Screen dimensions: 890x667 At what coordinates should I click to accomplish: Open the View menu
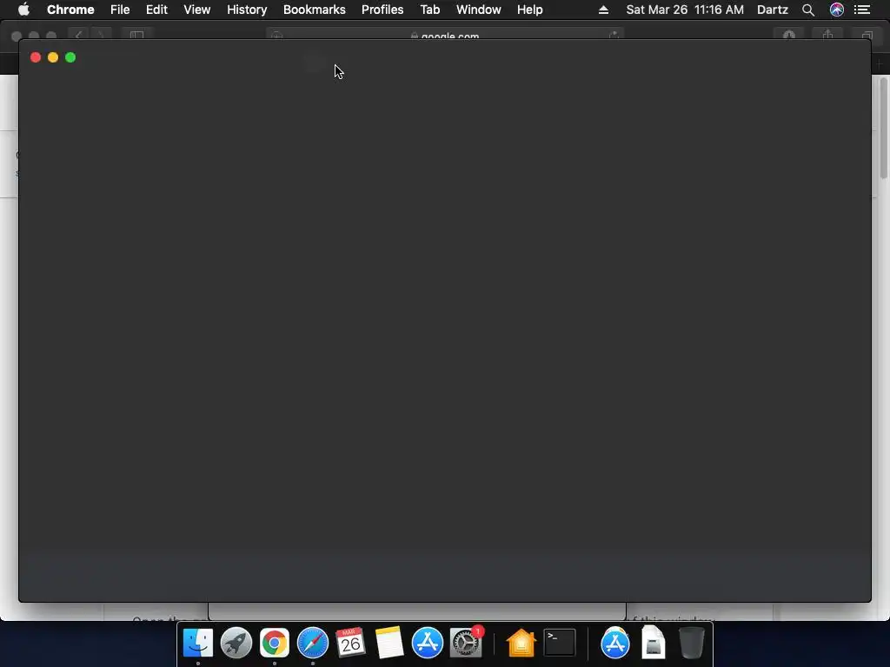197,10
